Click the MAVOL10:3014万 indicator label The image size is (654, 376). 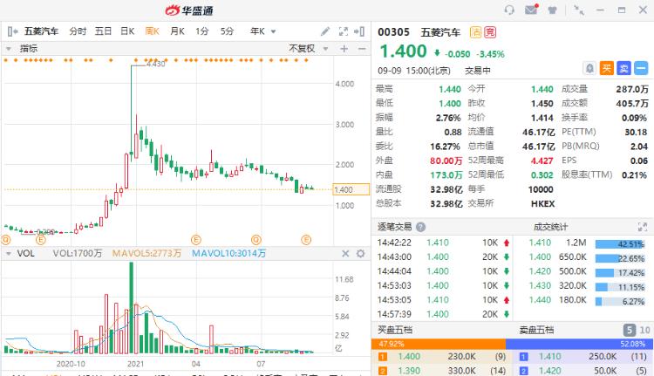[x=228, y=253]
